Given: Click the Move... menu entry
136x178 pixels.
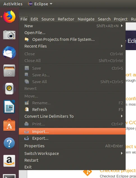Looking at the screenshot, I should tap(72, 96).
